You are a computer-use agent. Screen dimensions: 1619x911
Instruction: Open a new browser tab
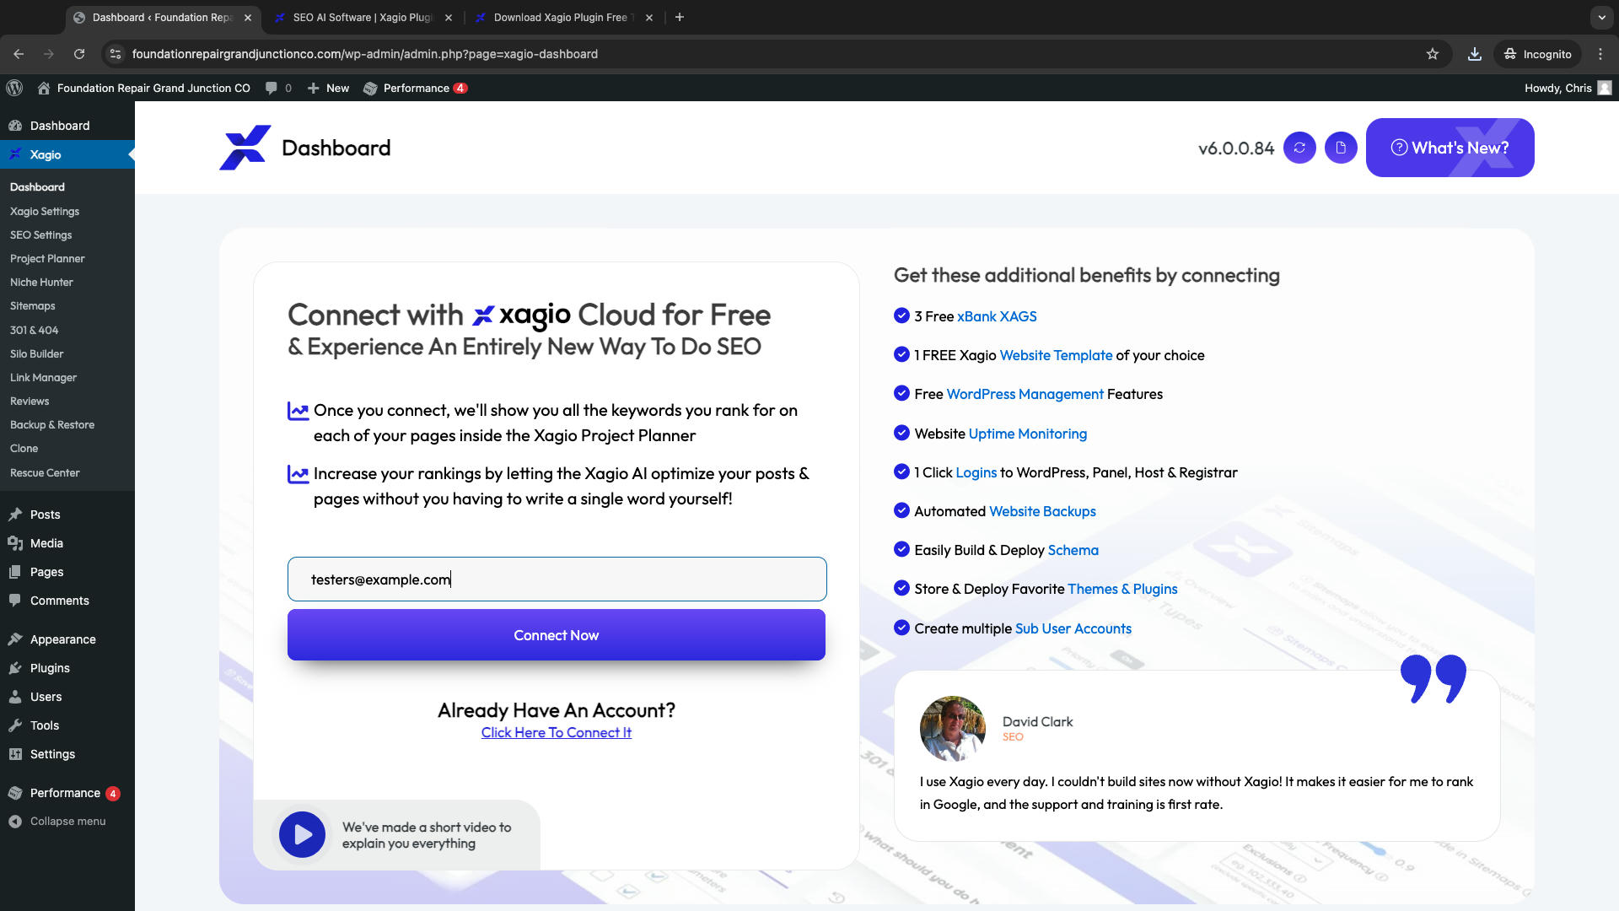coord(680,17)
